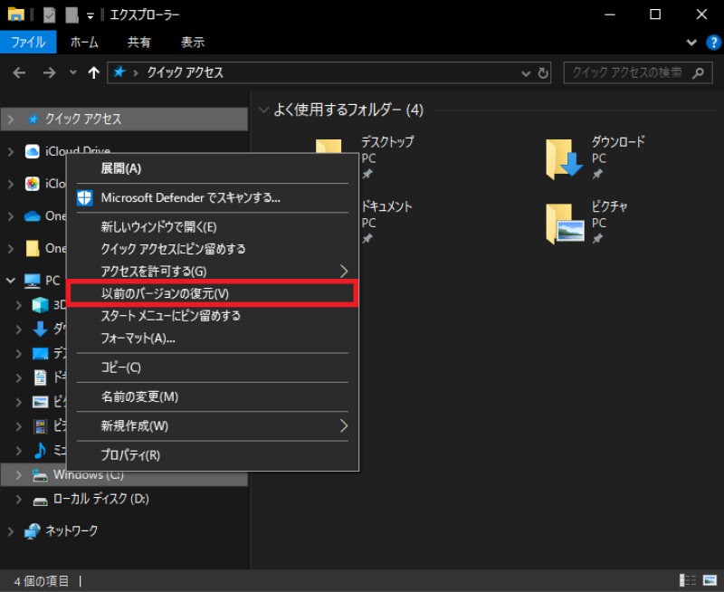Click the Pictures icon in the tree

coord(40,402)
